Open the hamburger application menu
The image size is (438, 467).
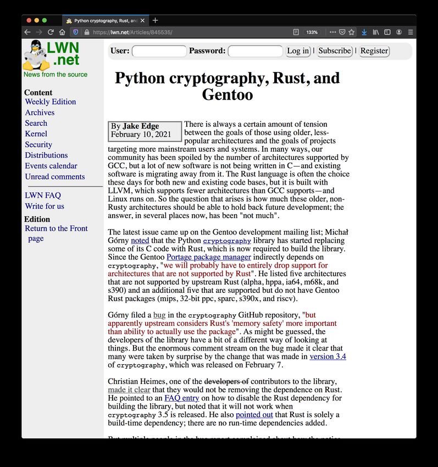pos(411,32)
